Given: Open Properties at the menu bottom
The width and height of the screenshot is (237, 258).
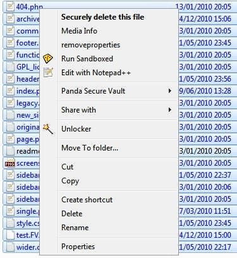Looking at the screenshot, I should pos(78,247).
